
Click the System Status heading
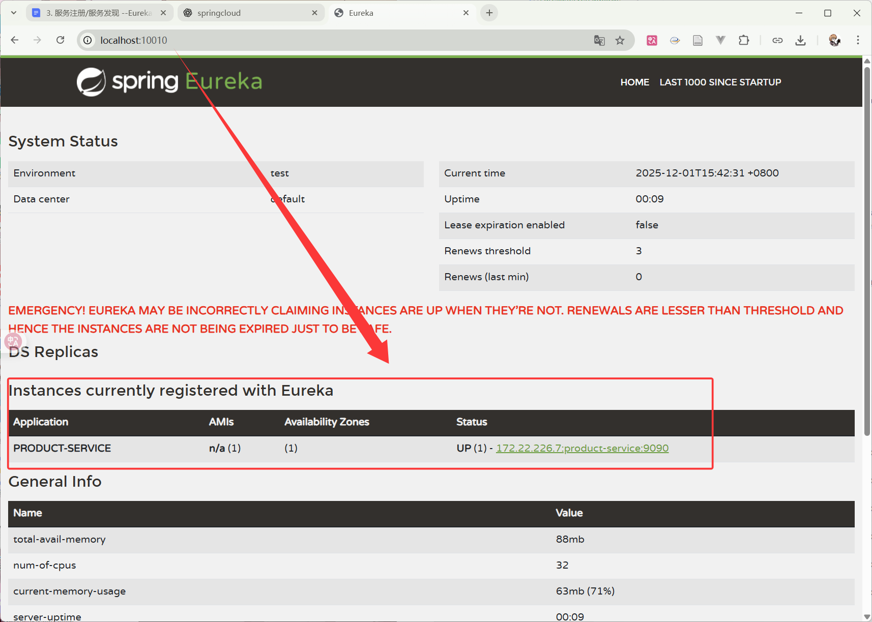click(x=63, y=141)
